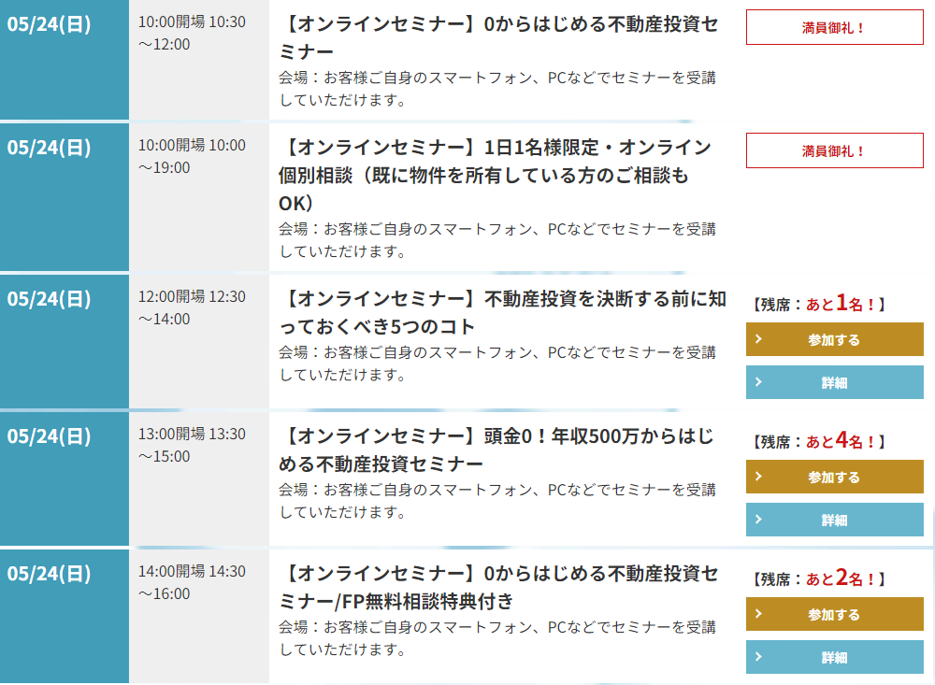Click chevron arrow on 13:00 詳細 button
The width and height of the screenshot is (935, 685).
point(758,520)
